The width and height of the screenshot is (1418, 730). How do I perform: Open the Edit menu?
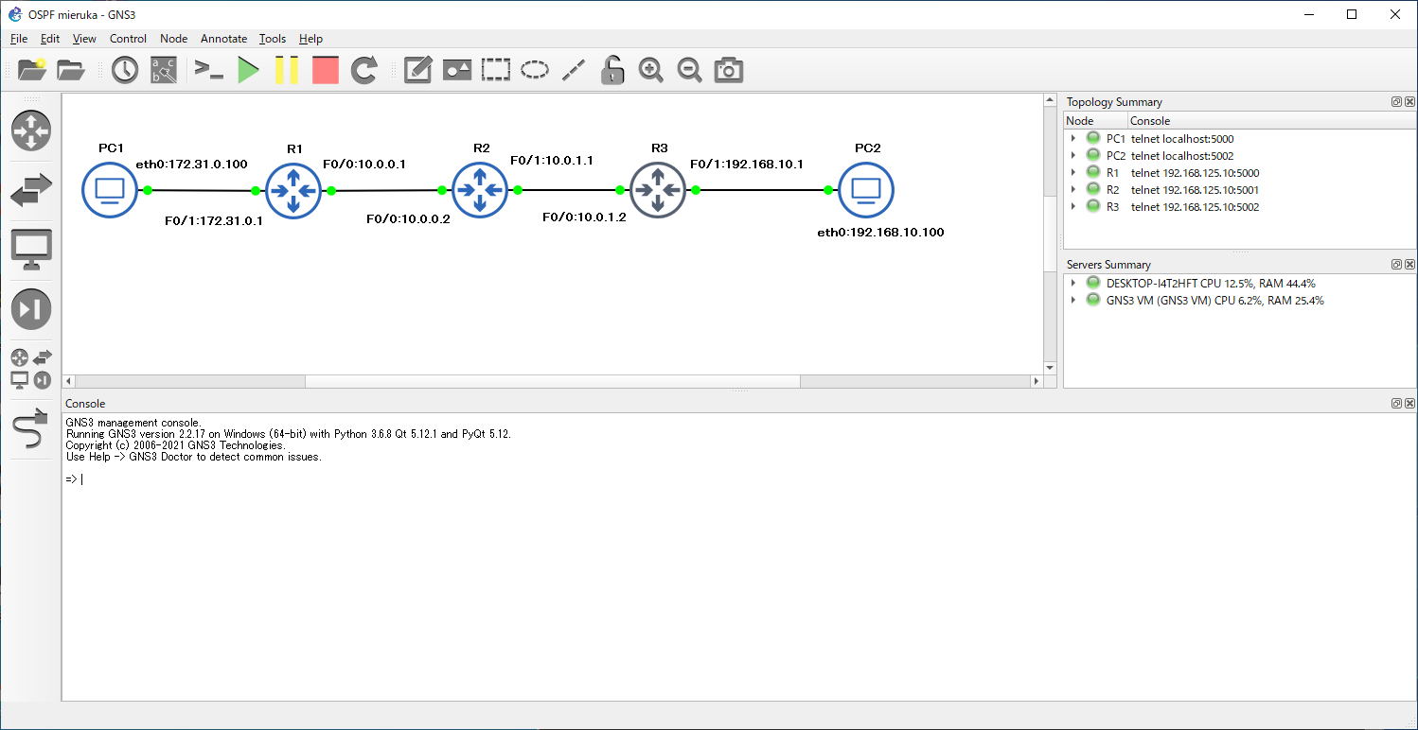(50, 39)
